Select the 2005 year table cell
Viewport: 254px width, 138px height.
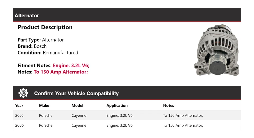[x=19, y=115]
